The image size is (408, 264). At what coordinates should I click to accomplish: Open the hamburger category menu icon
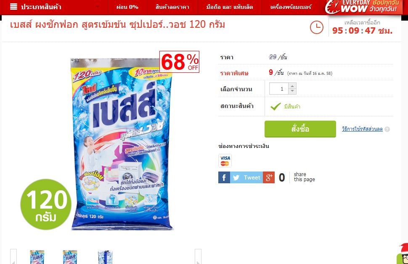point(13,7)
